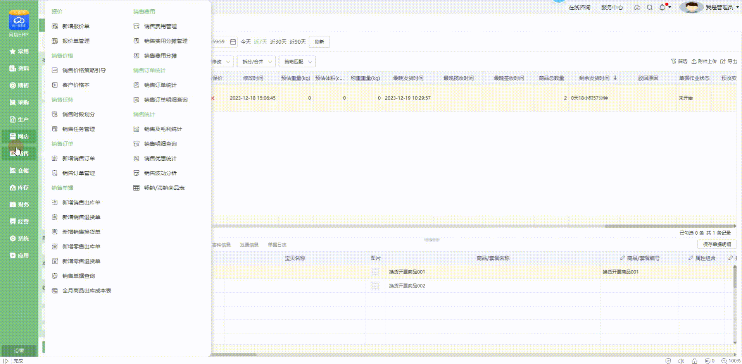
Task: Switch to the 单据日志 tab
Action: click(277, 245)
